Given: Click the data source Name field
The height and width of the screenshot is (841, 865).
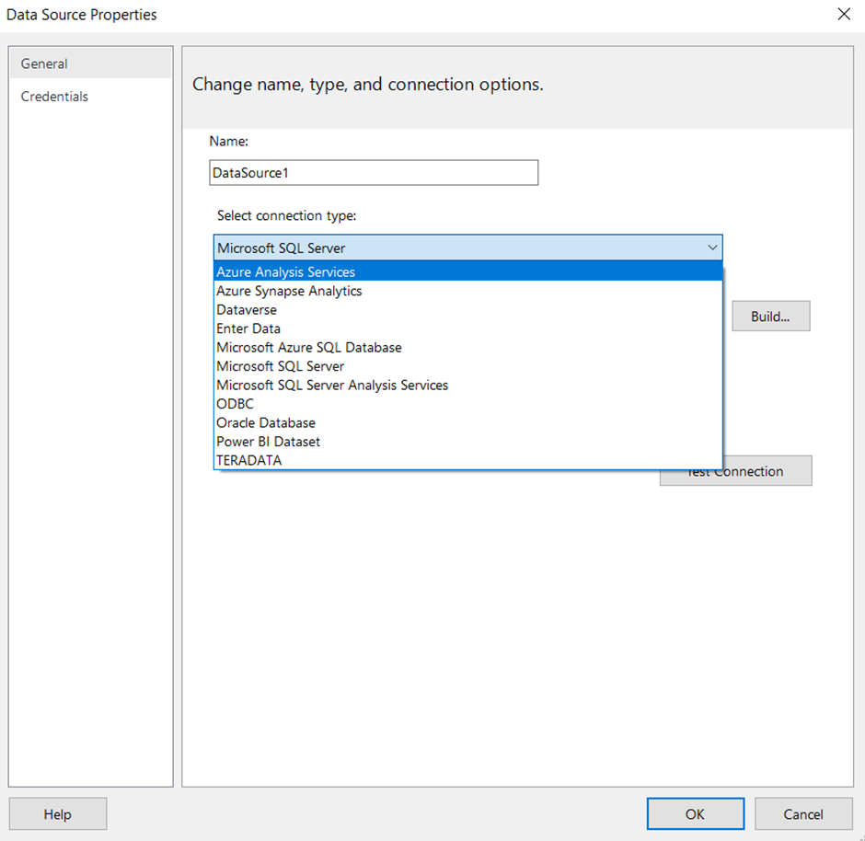Looking at the screenshot, I should [x=374, y=173].
